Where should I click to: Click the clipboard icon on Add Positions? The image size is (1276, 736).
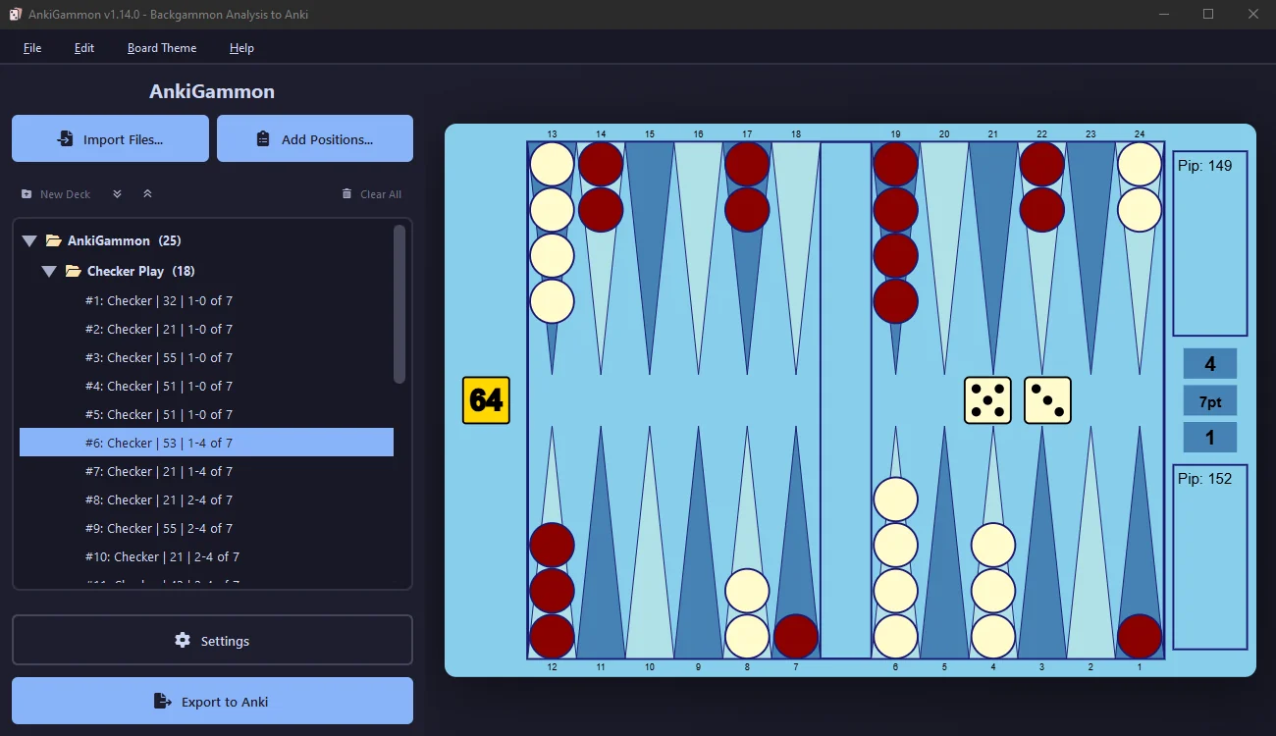pos(263,139)
